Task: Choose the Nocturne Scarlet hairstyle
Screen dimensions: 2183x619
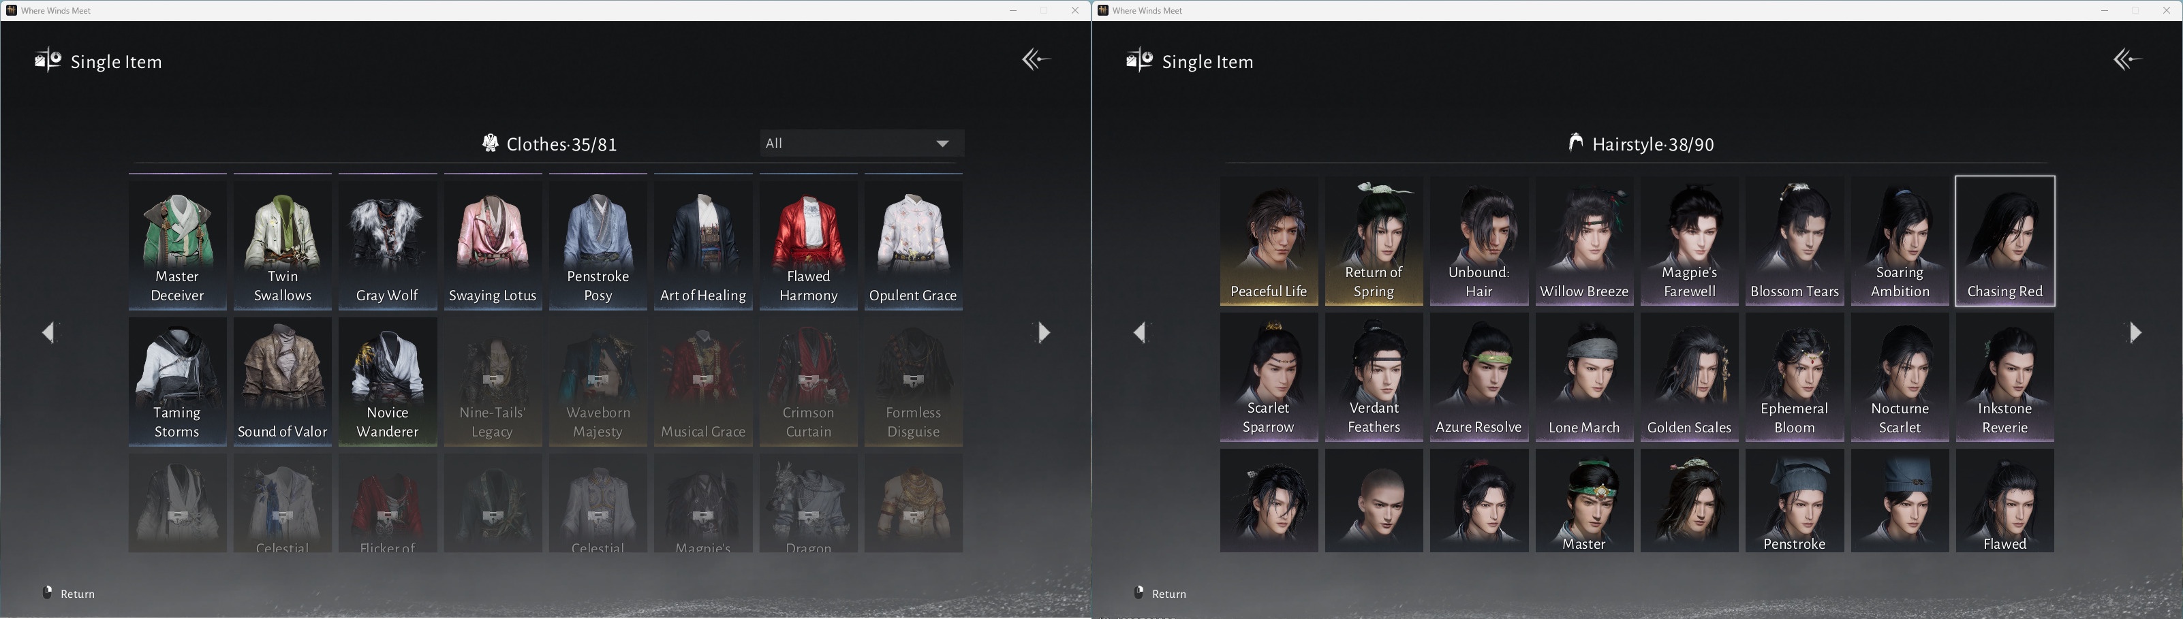Action: pyautogui.click(x=1899, y=377)
